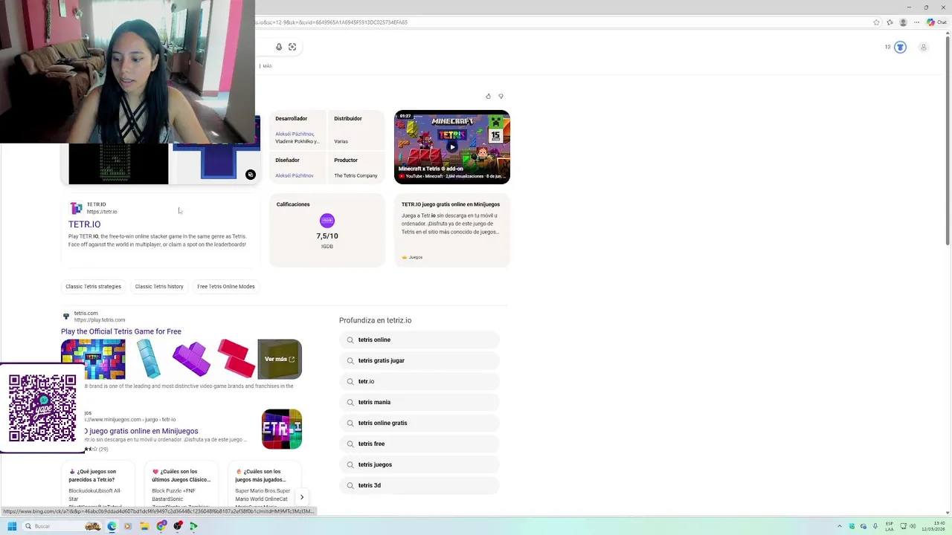Click the Ver más images button
Screen dimensions: 952x535
tap(280, 359)
